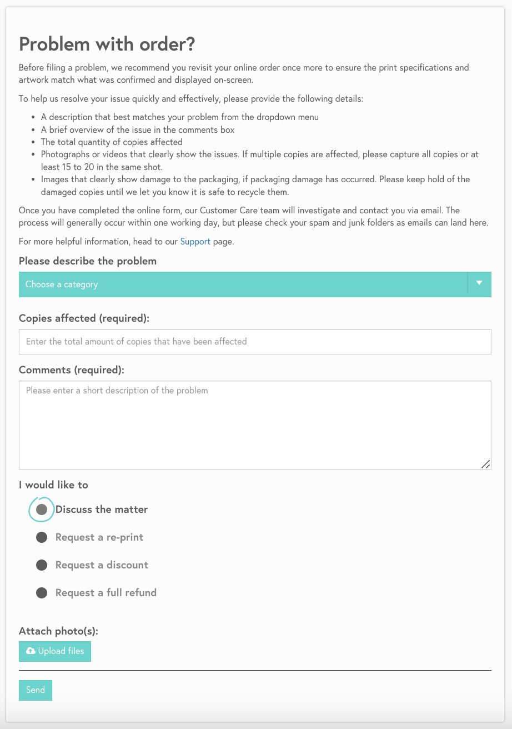This screenshot has width=512, height=729.
Task: Open the Choose a category dropdown
Action: tap(255, 284)
